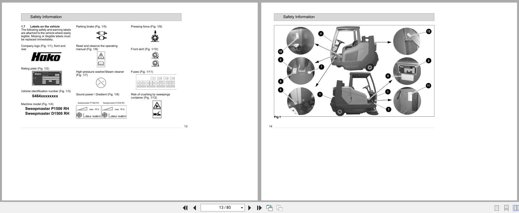Click callout number 3 in the figure

click(x=389, y=109)
